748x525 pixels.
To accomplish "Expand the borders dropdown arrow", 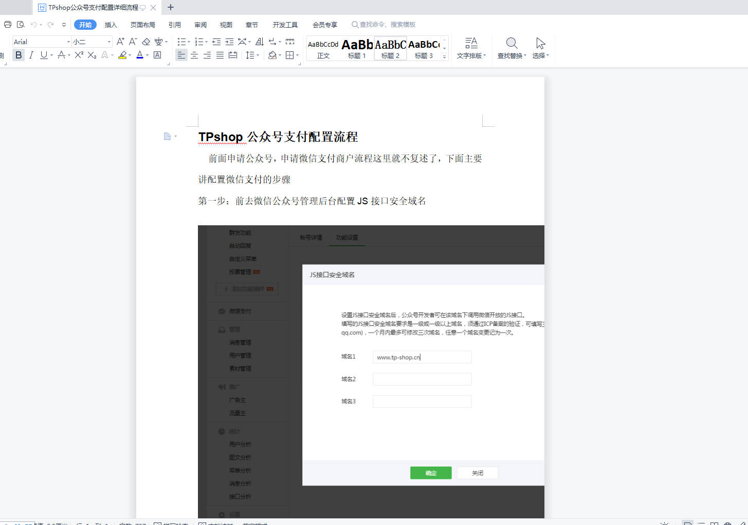I will point(297,55).
